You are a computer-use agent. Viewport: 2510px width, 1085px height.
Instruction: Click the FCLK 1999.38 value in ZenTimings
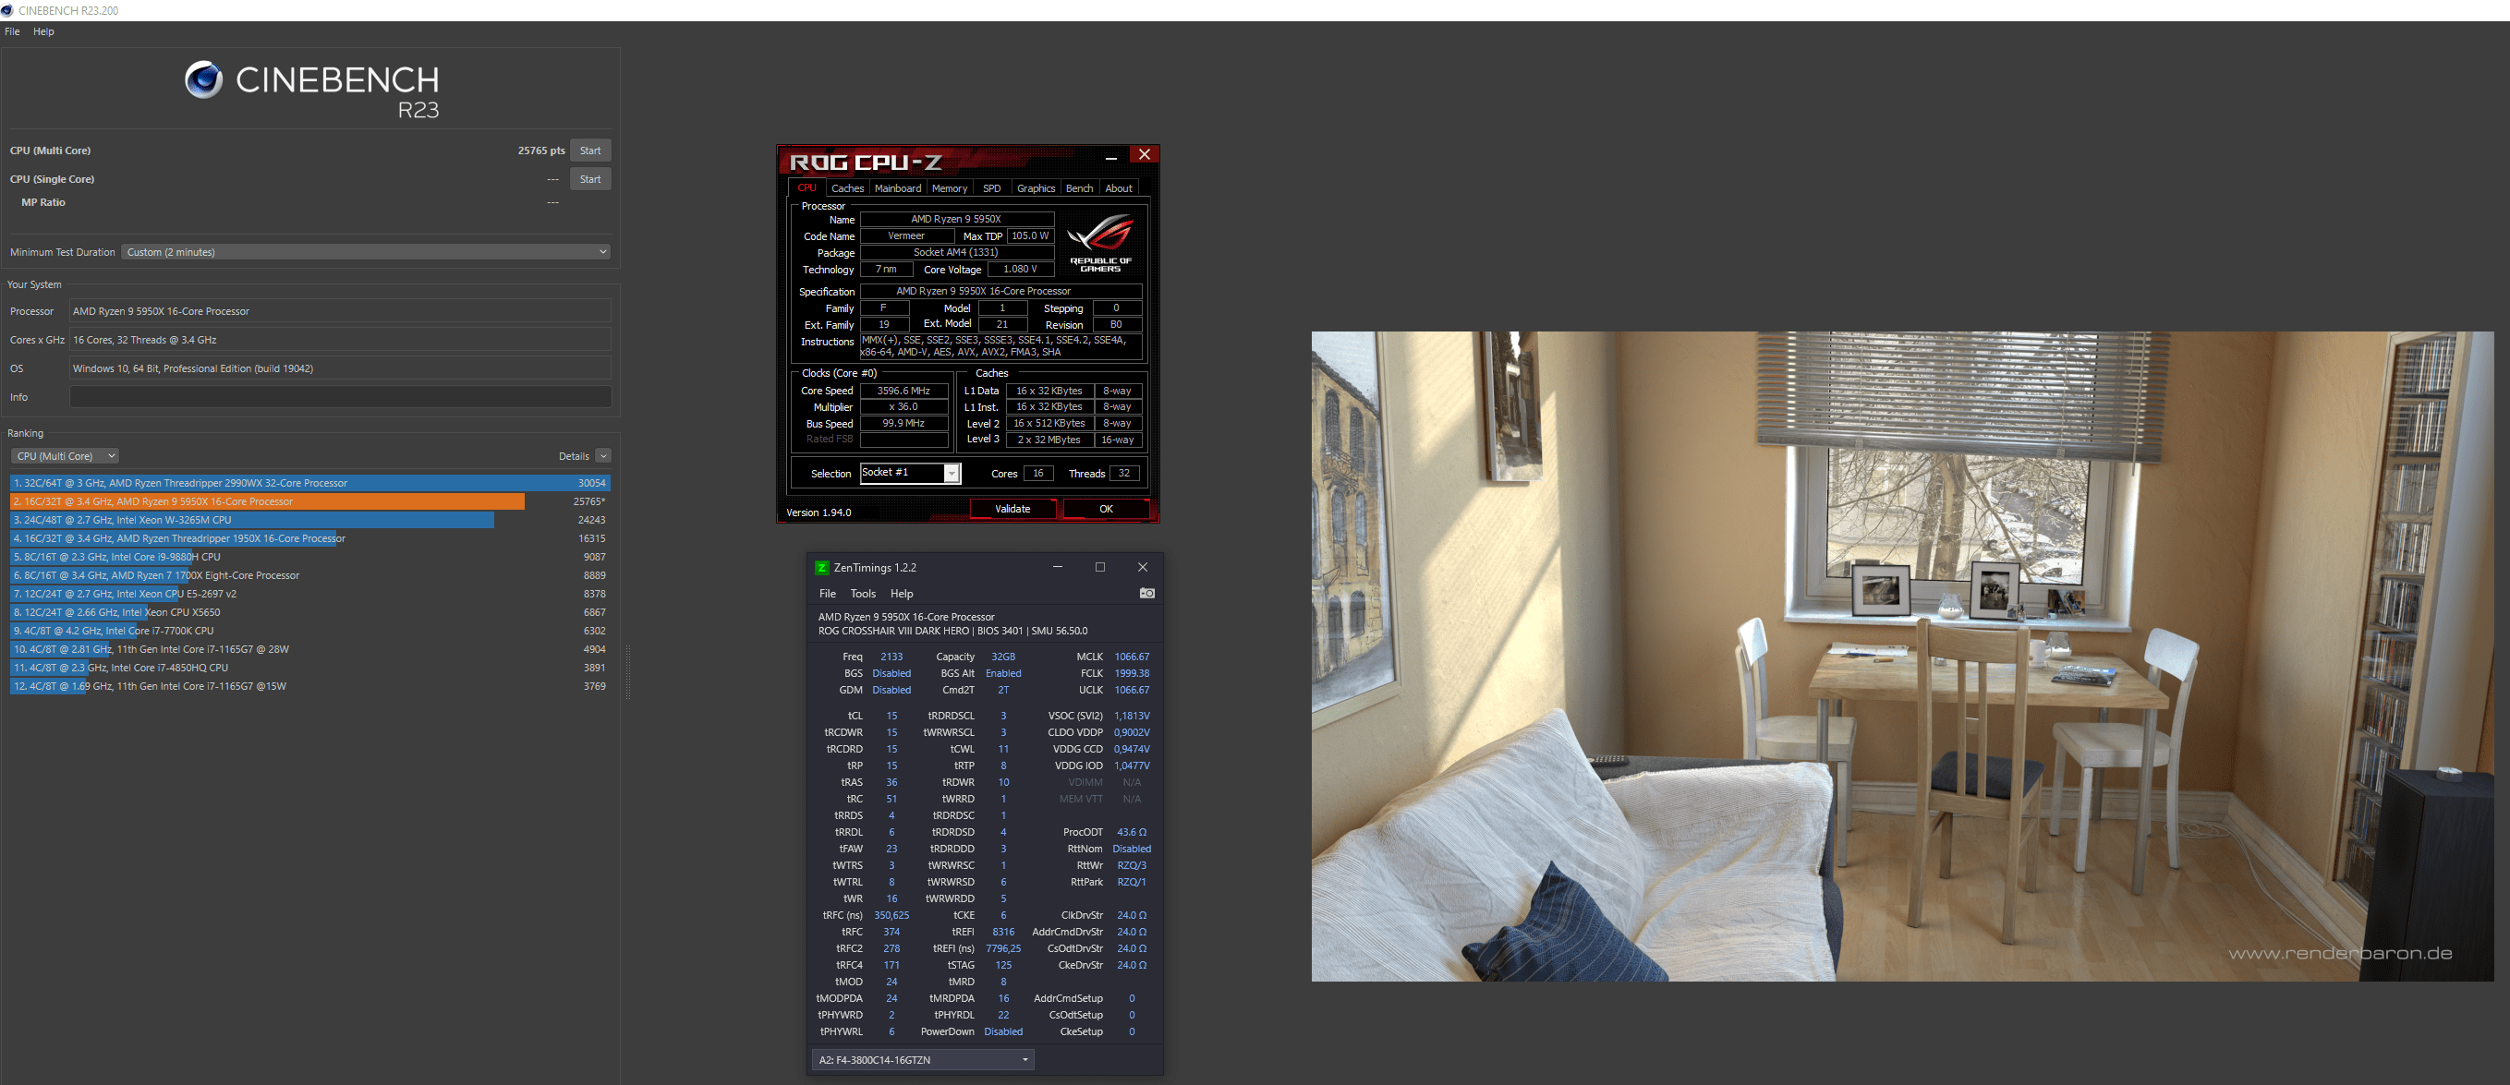pyautogui.click(x=1132, y=673)
